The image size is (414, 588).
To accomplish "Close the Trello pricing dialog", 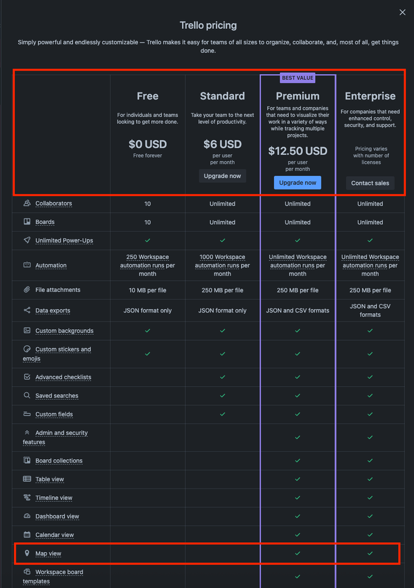I will click(x=402, y=12).
